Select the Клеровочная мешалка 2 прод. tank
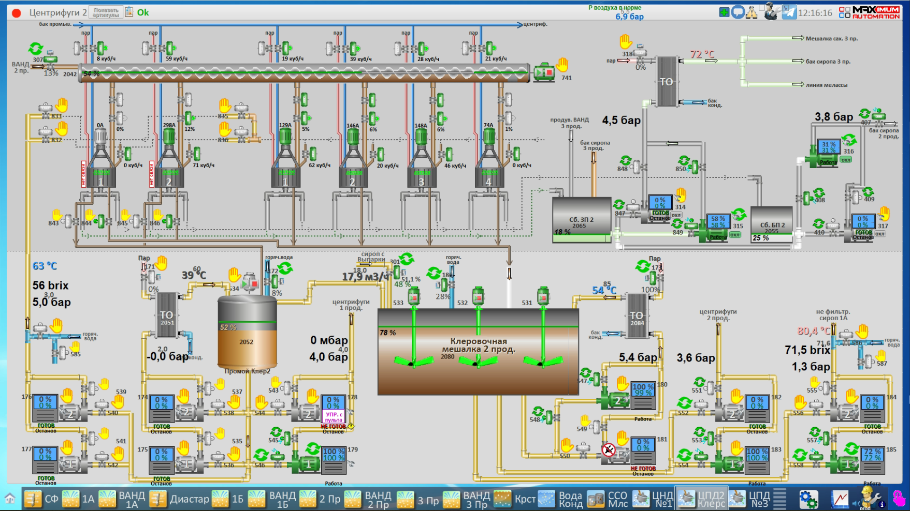The height and width of the screenshot is (511, 910). coord(478,352)
